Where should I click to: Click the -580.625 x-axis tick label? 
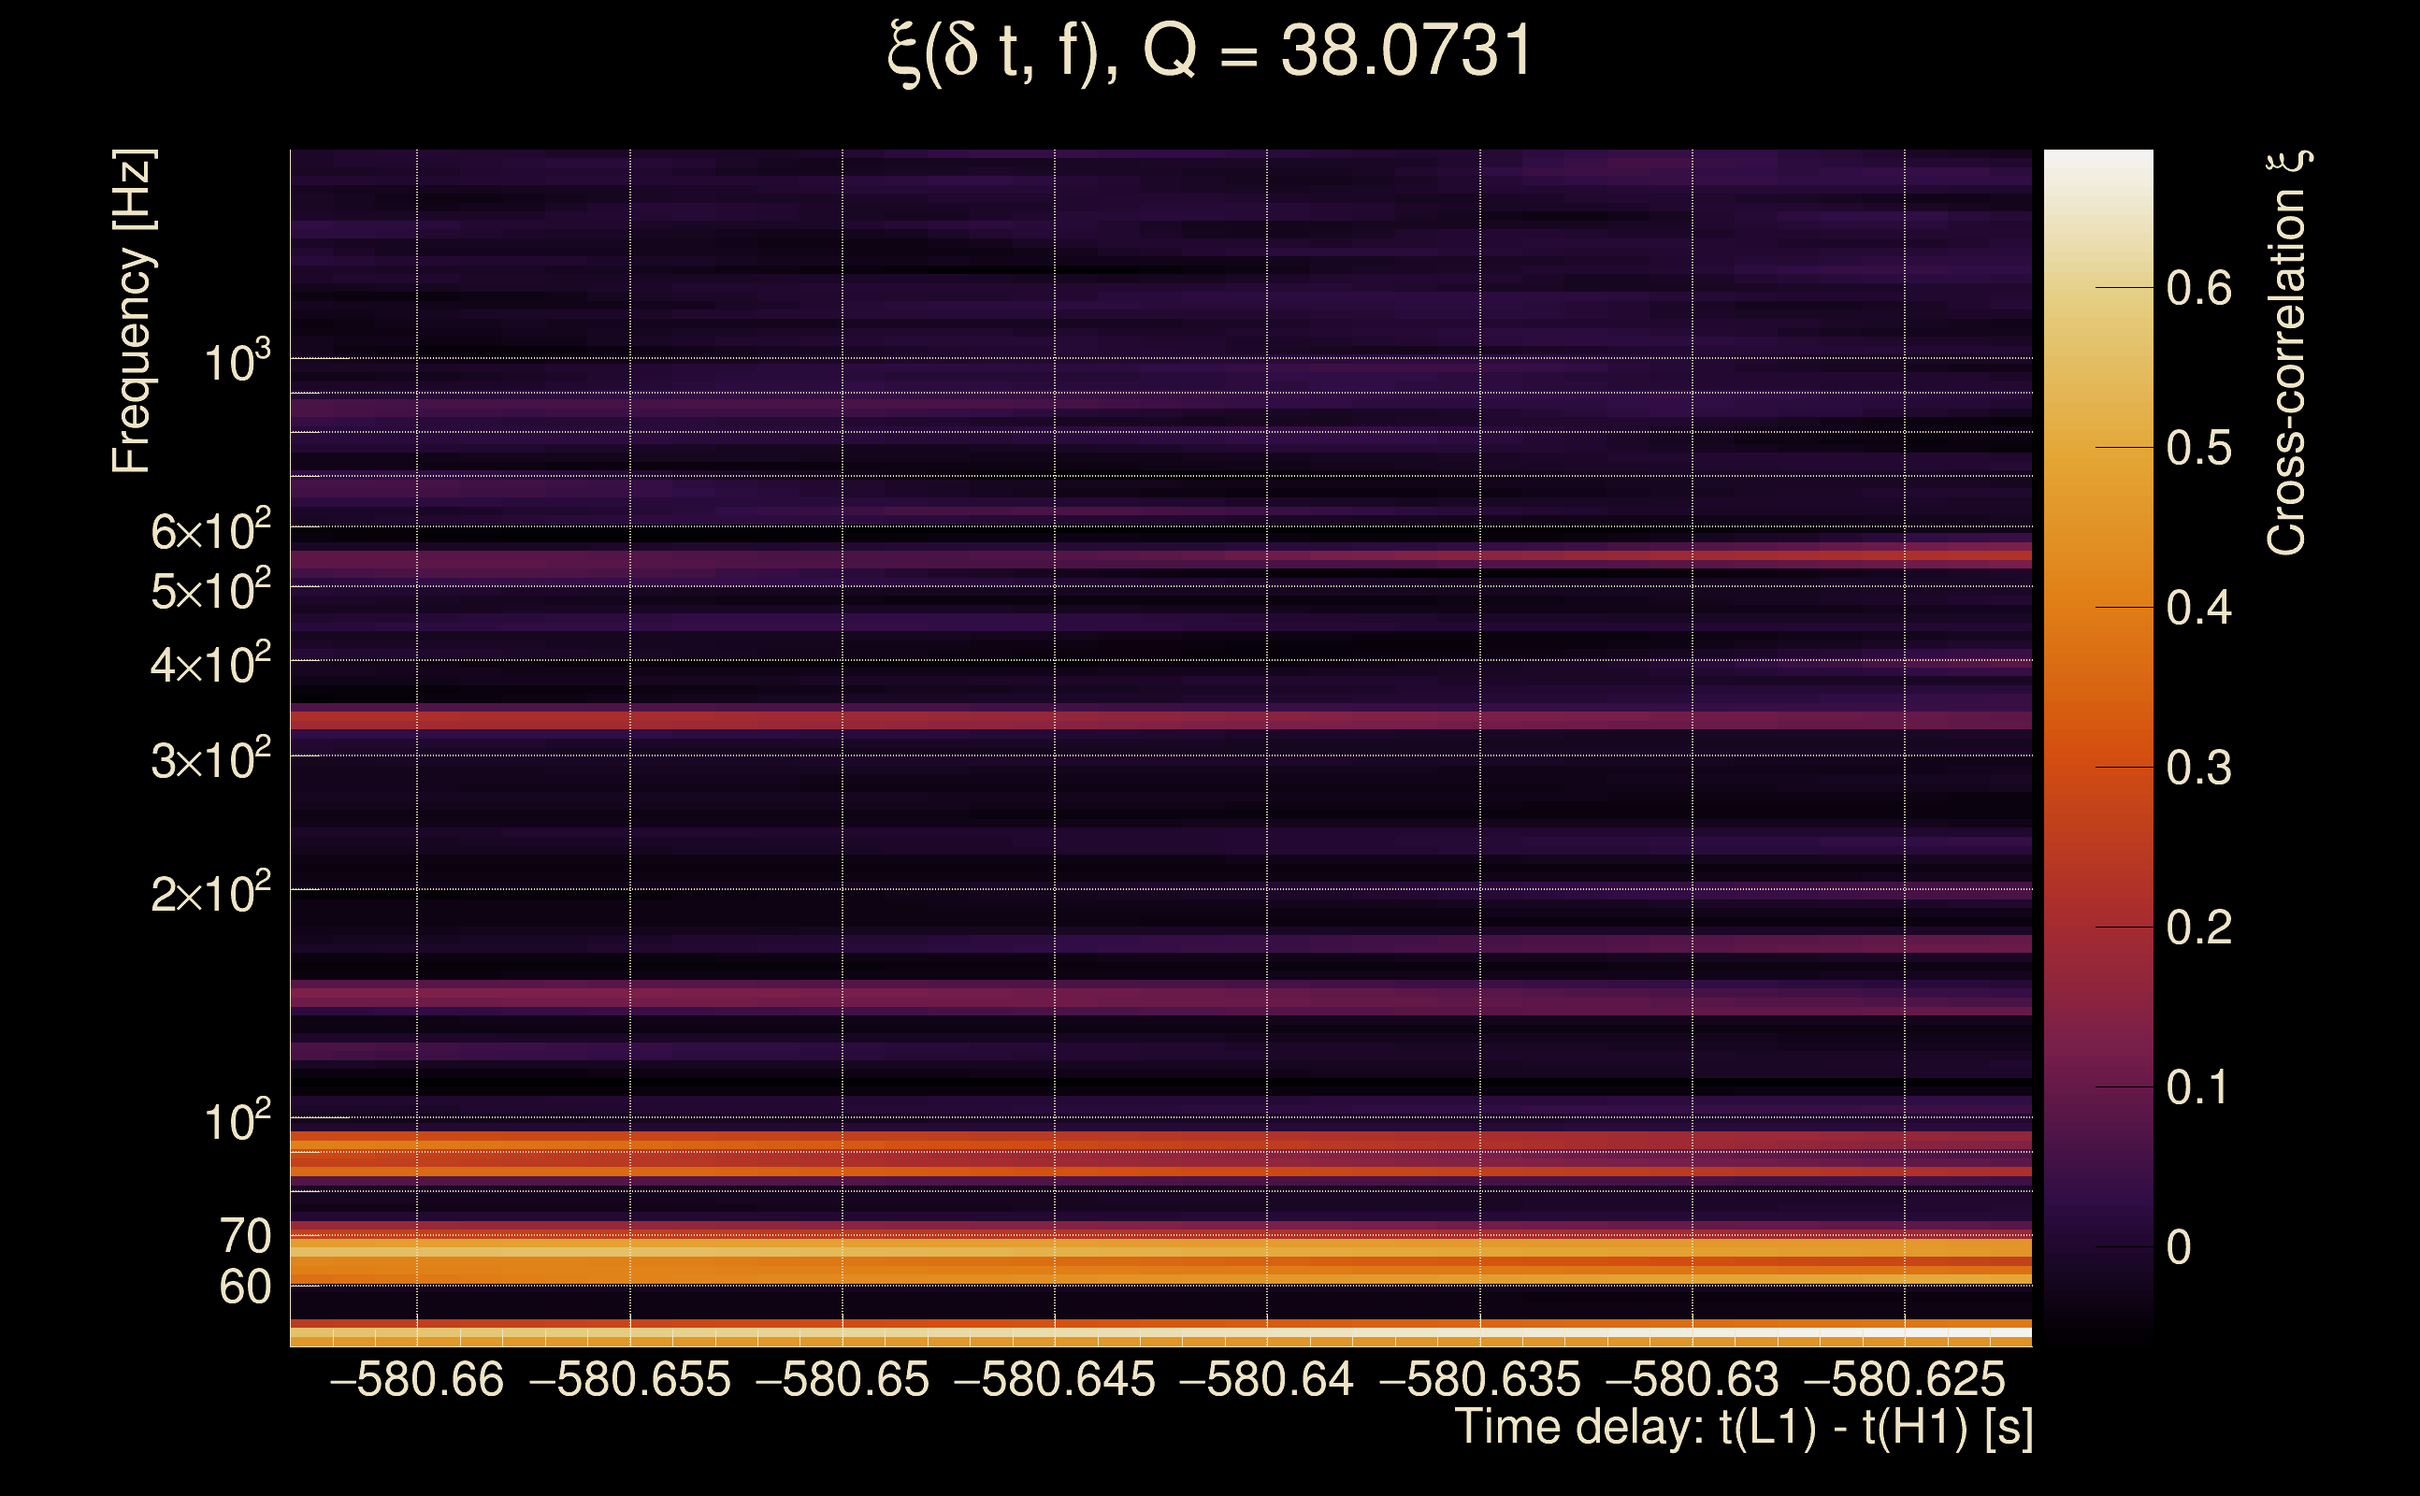point(1905,1380)
